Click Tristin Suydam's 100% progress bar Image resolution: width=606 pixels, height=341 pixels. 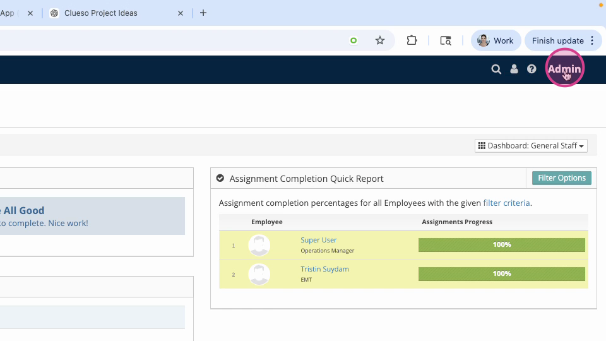pos(502,273)
